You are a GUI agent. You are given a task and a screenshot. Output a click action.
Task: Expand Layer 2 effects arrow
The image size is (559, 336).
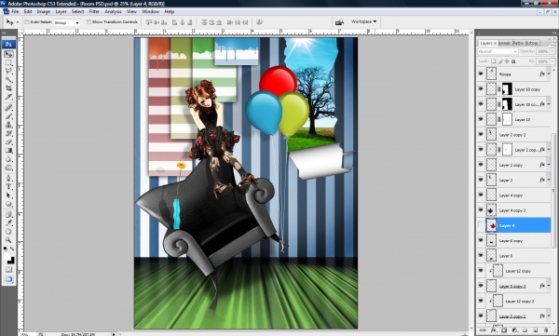[549, 180]
